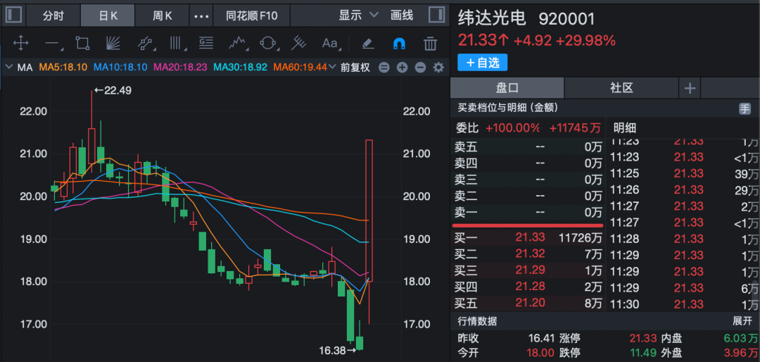This screenshot has width=760, height=362.
Task: Select the vertical cycle lines tool
Action: pyautogui.click(x=178, y=44)
